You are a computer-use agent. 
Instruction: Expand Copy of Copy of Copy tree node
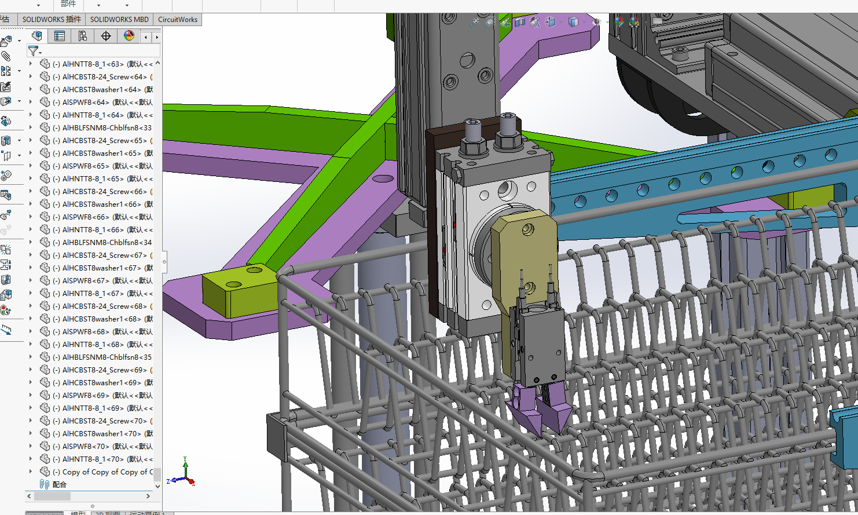(x=31, y=472)
